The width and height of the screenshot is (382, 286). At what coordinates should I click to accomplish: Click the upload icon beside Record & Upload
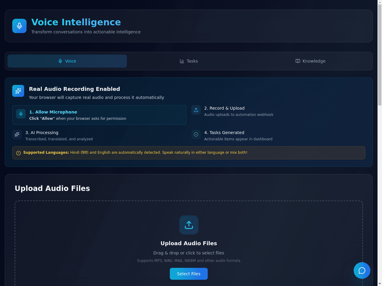point(196,110)
